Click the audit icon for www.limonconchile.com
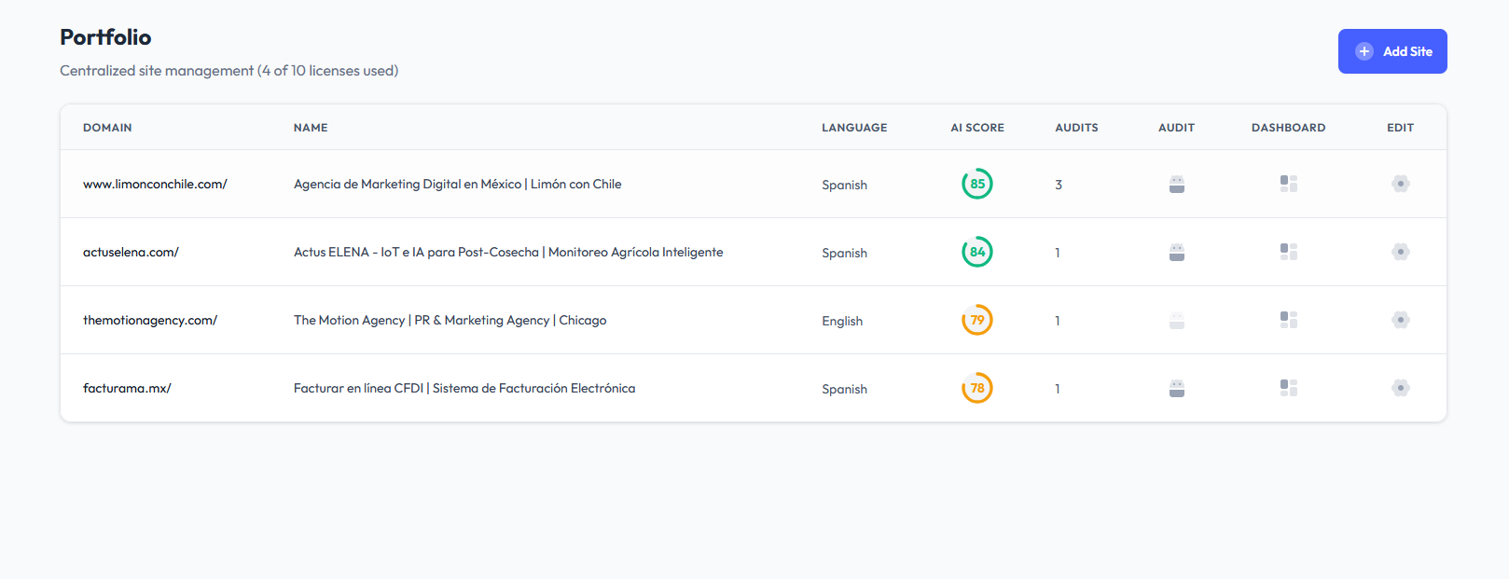1509x579 pixels. pyautogui.click(x=1177, y=185)
